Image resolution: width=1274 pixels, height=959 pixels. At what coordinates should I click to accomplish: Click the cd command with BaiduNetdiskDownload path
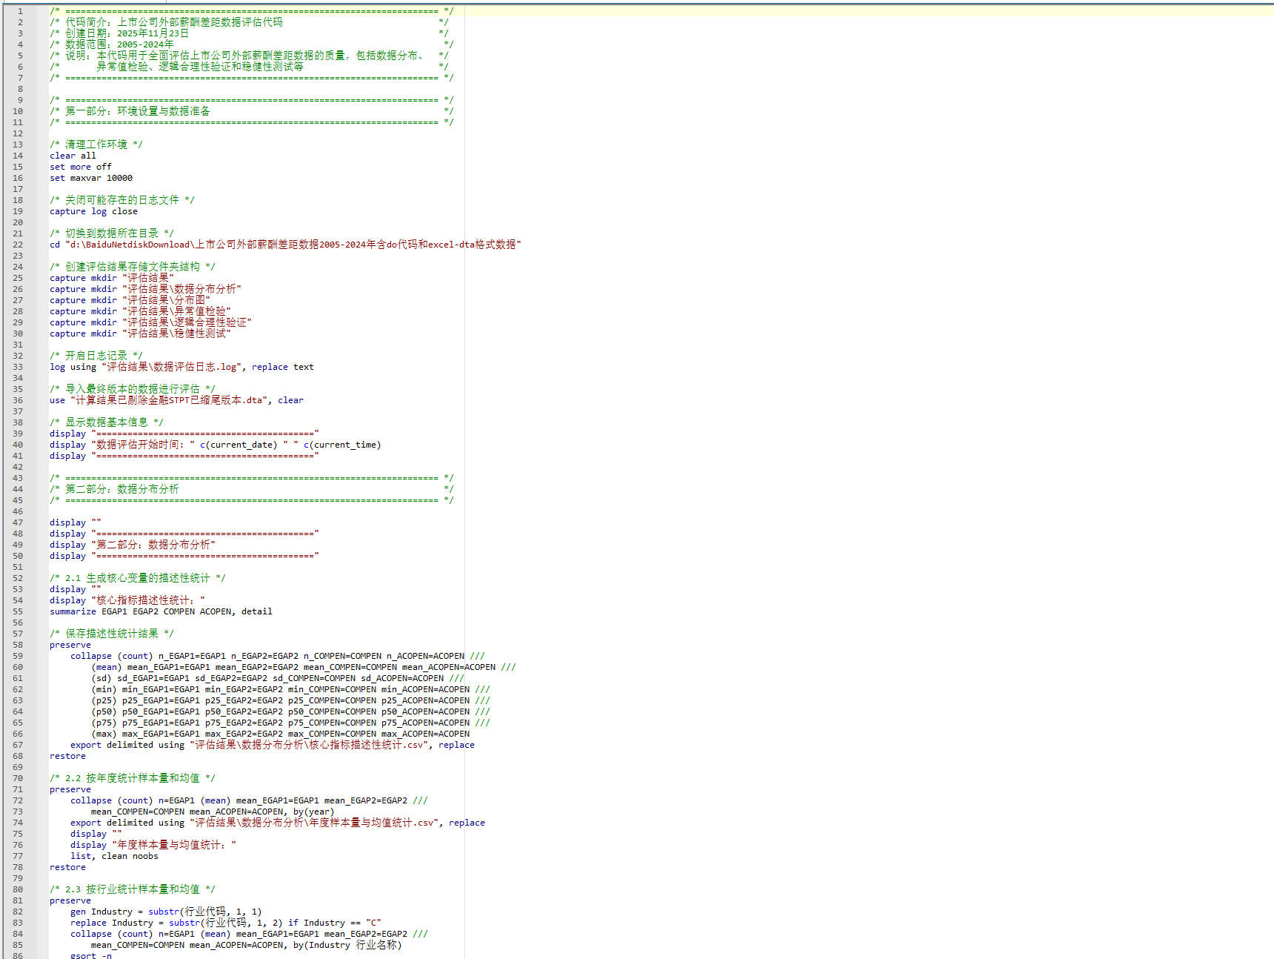[285, 245]
